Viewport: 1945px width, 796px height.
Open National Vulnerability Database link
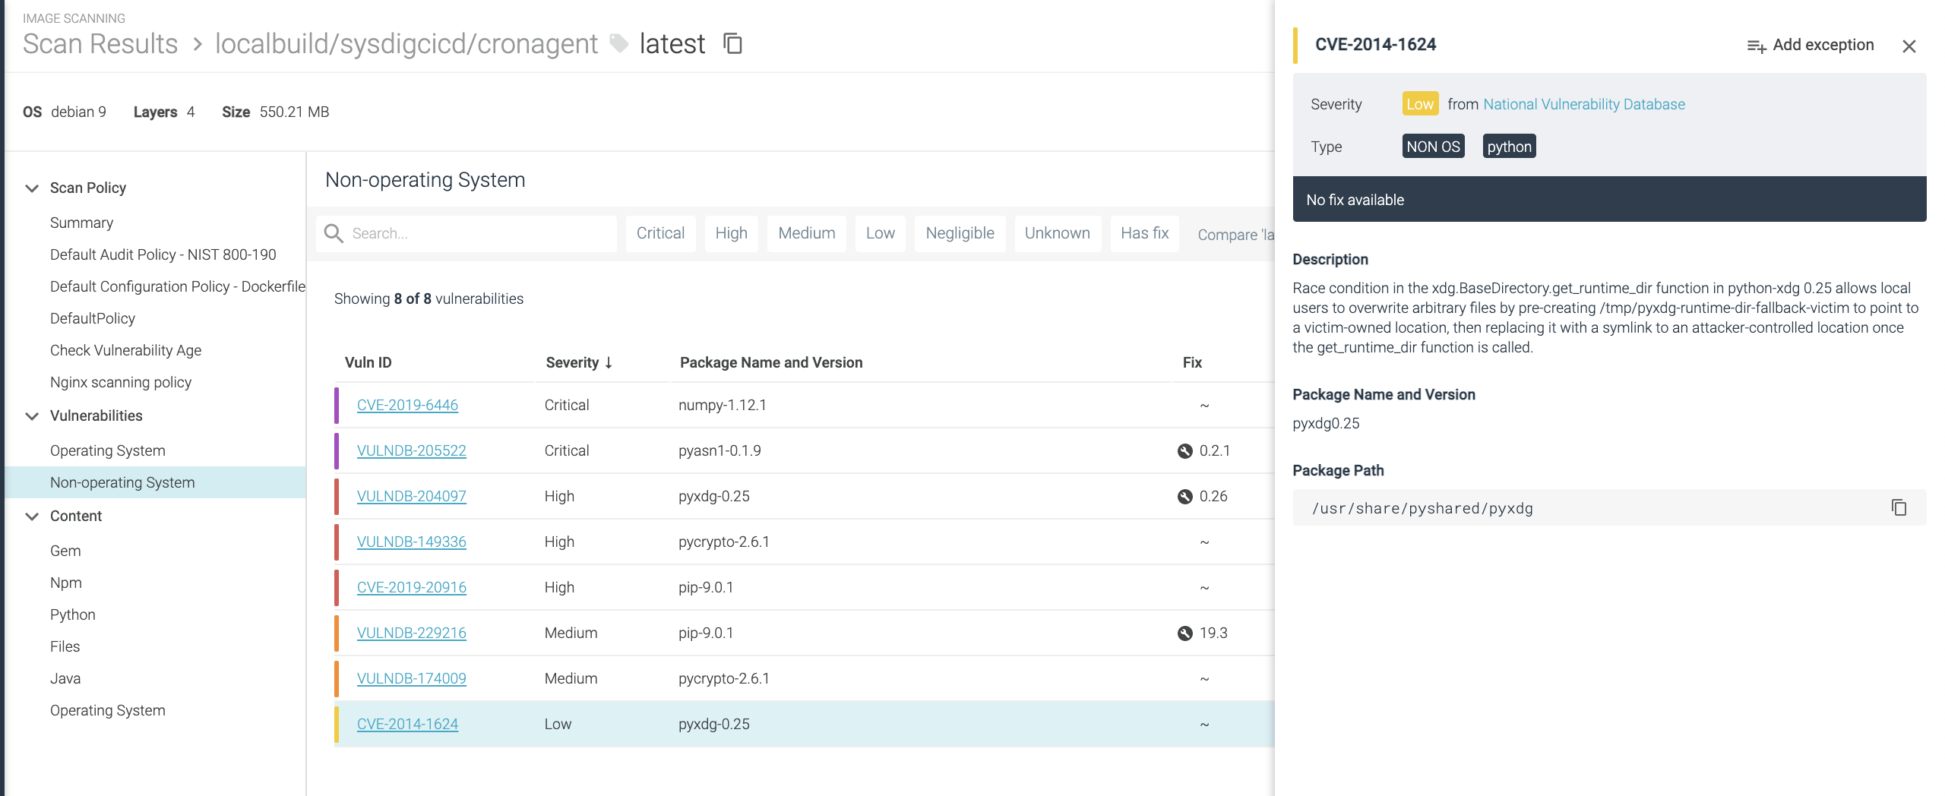click(x=1584, y=104)
